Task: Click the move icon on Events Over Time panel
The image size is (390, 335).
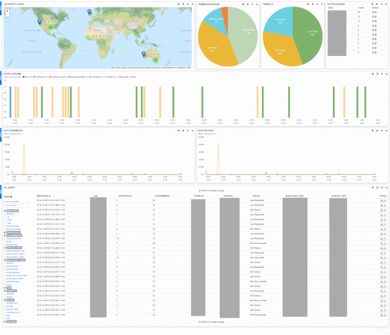Action: click(x=380, y=74)
